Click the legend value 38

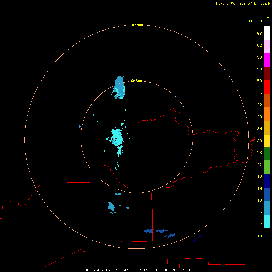coord(260,117)
